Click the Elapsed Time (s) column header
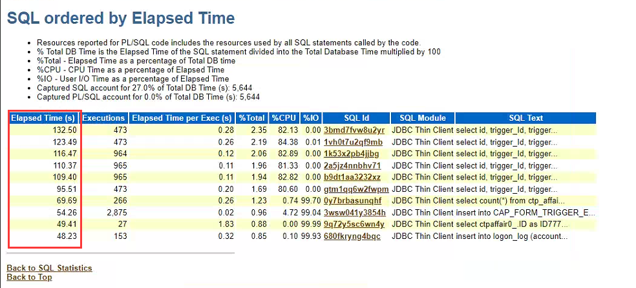This screenshot has height=288, width=636. [x=43, y=118]
